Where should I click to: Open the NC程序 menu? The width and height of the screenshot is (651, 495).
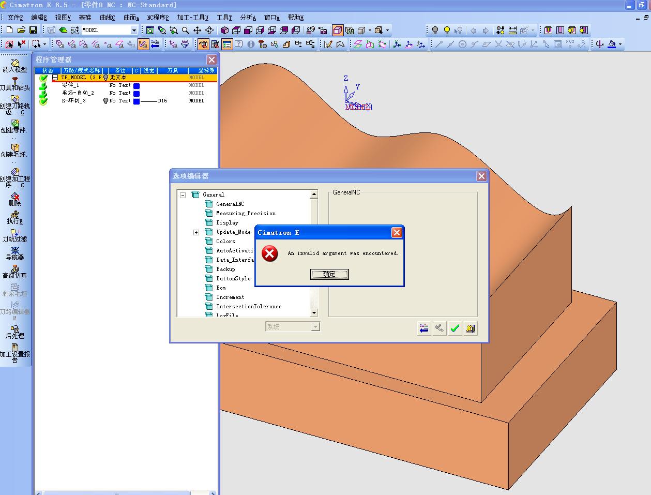click(x=158, y=18)
